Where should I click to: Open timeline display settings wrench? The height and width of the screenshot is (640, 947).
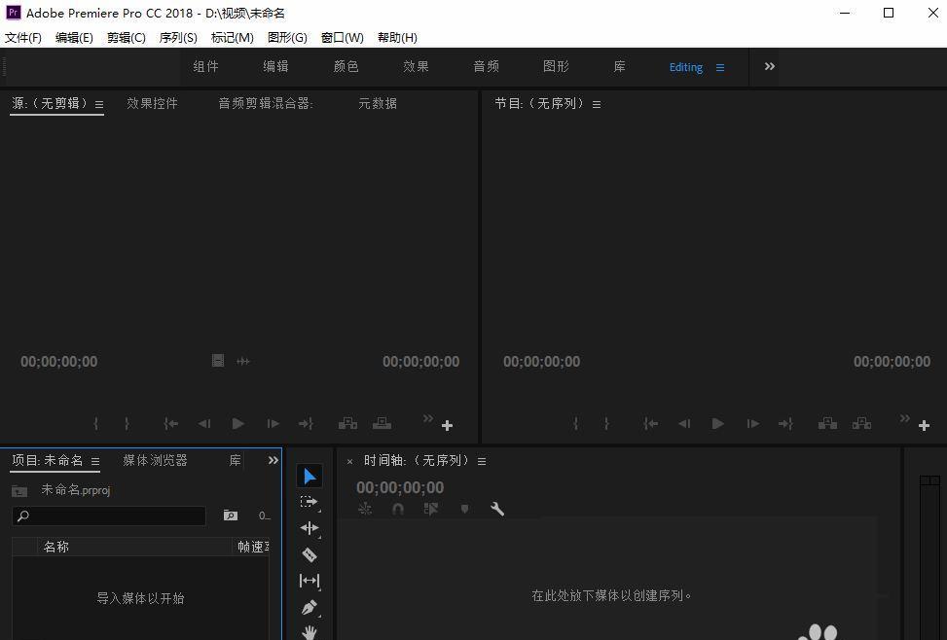tap(497, 509)
